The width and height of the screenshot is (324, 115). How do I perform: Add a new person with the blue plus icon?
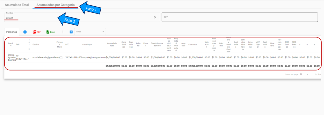click(25, 32)
